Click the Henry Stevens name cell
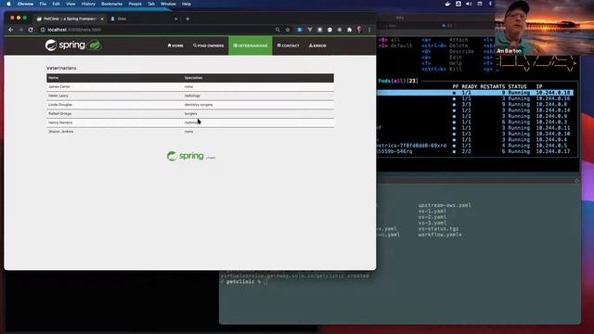The height and width of the screenshot is (334, 594). pyautogui.click(x=60, y=122)
